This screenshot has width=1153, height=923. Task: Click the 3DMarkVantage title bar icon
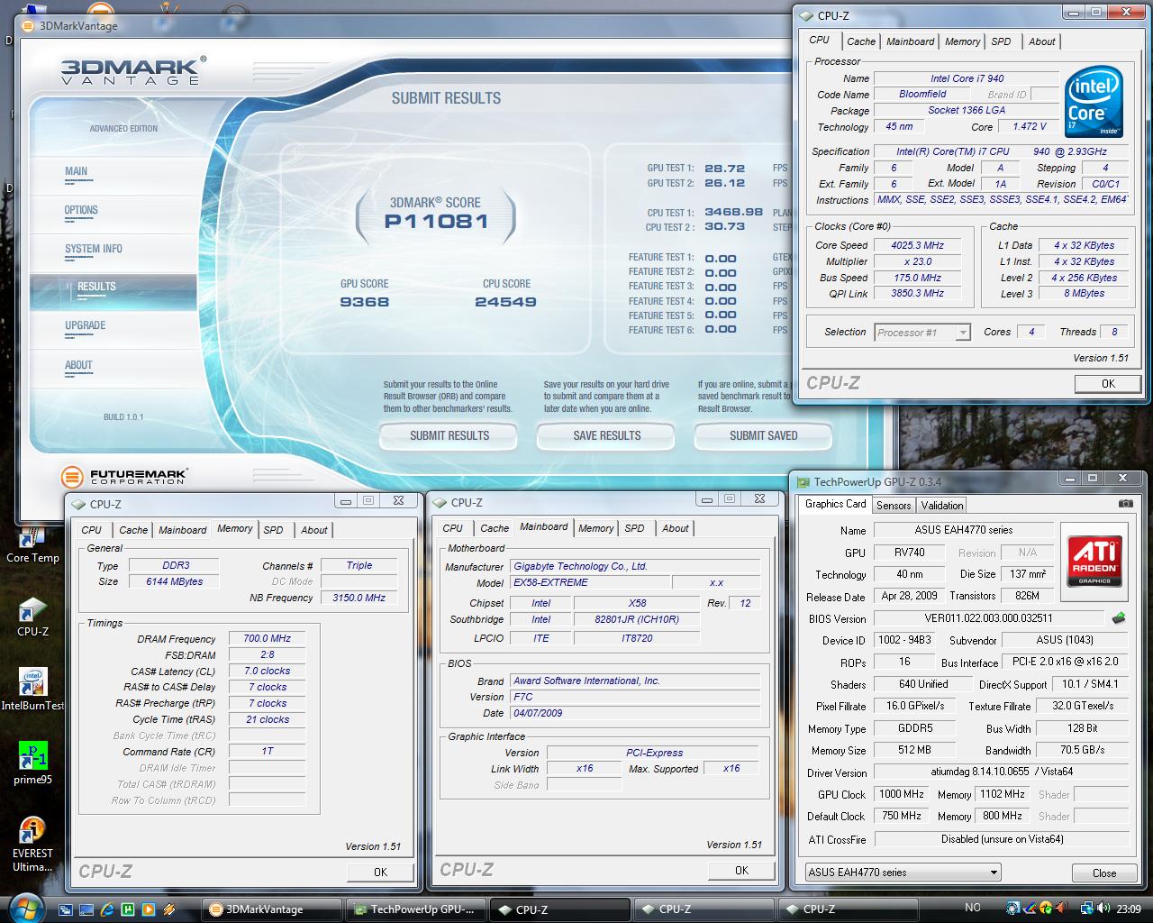(30, 25)
